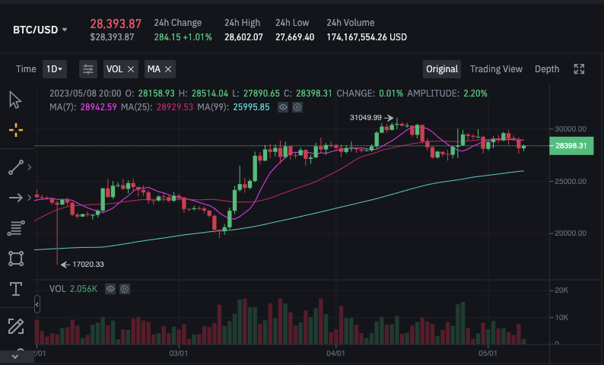Switch to the Depth tab

[546, 69]
